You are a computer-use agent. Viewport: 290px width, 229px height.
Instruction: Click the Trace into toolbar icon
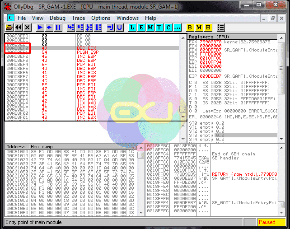tap(89, 28)
